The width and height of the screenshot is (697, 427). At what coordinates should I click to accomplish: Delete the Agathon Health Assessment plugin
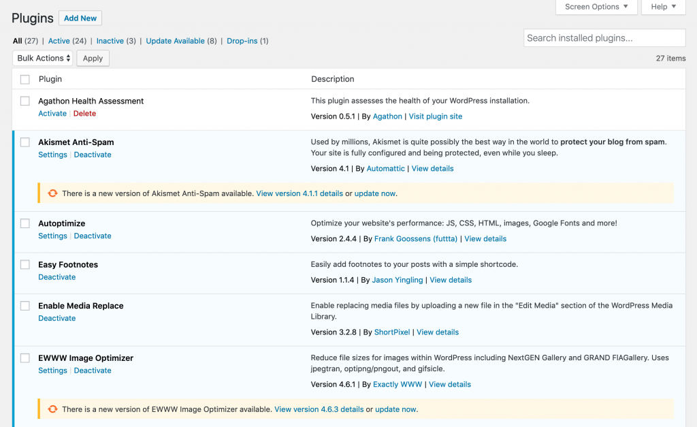click(x=84, y=114)
